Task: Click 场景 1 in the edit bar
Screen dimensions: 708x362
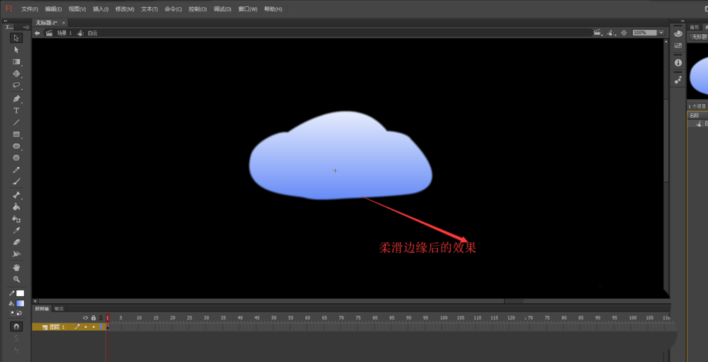Action: pos(64,33)
